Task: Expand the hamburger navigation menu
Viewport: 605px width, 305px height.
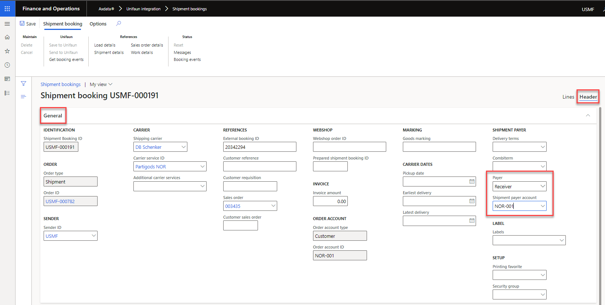Action: [7, 24]
